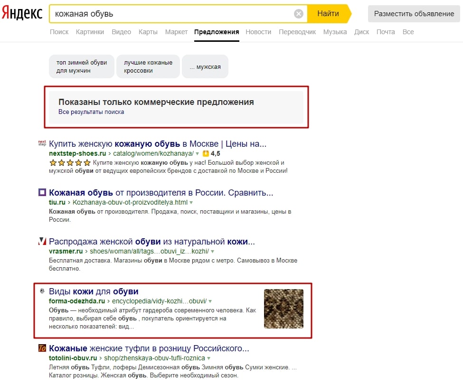Screen dimensions: 463x385
Task: Click snippet text starting Купите женскую кожаную обувь
Action: tap(168, 167)
